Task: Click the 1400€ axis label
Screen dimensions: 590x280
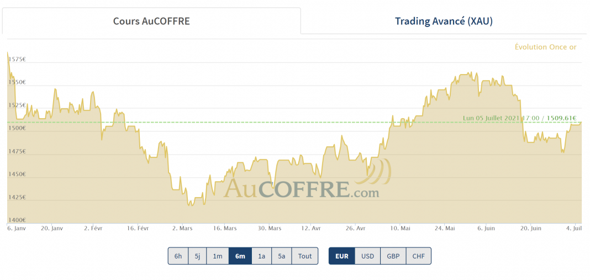Action: pyautogui.click(x=16, y=220)
